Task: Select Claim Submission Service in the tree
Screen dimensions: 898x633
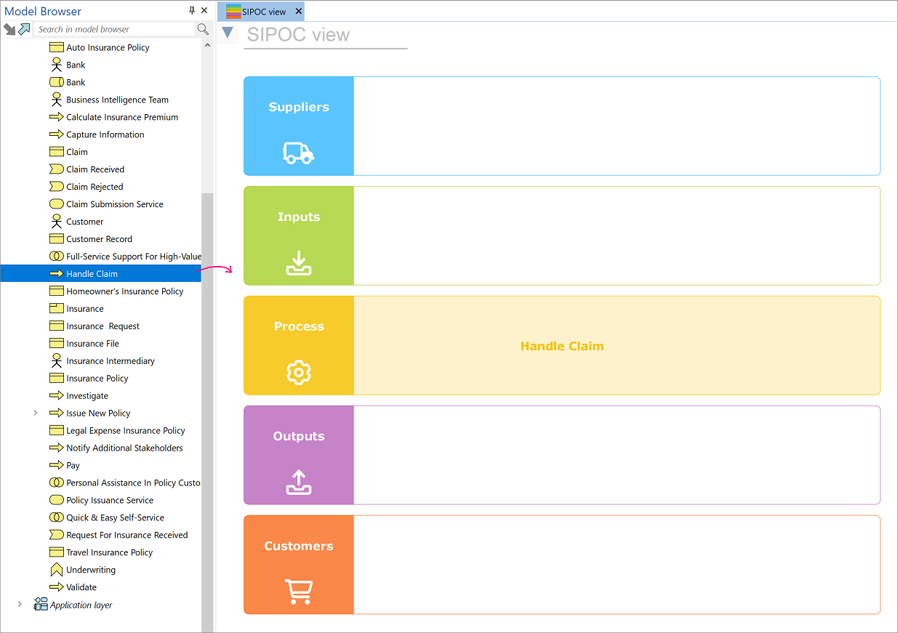Action: pyautogui.click(x=114, y=204)
